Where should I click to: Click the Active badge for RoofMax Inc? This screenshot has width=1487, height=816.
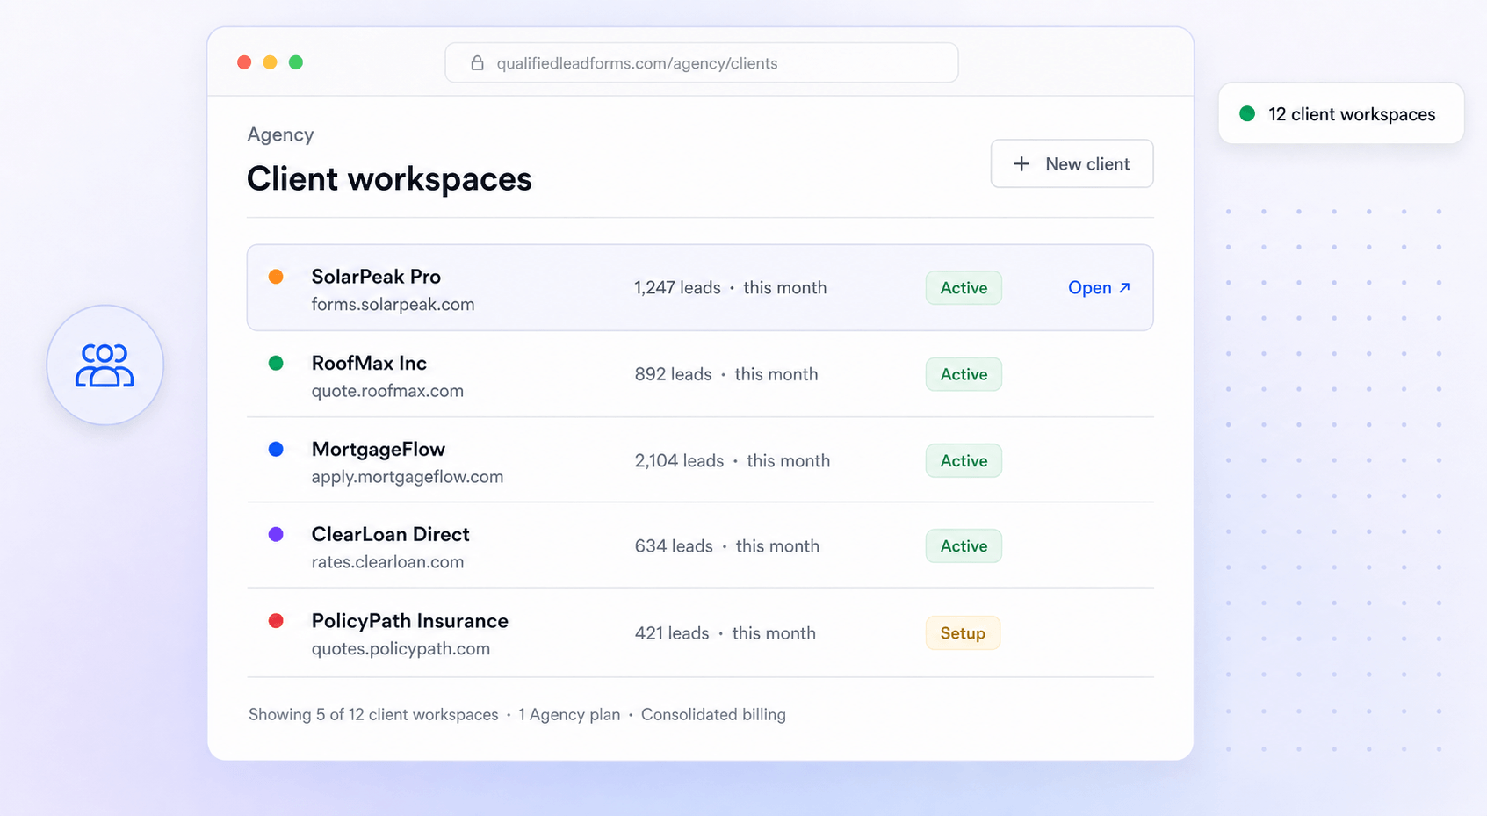coord(964,374)
